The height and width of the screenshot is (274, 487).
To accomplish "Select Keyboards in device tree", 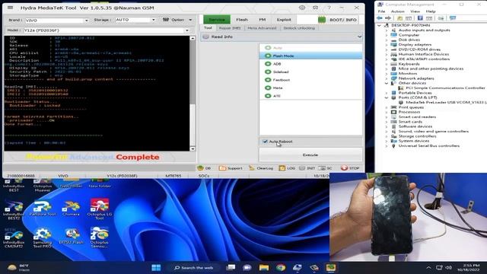I will pos(409,64).
